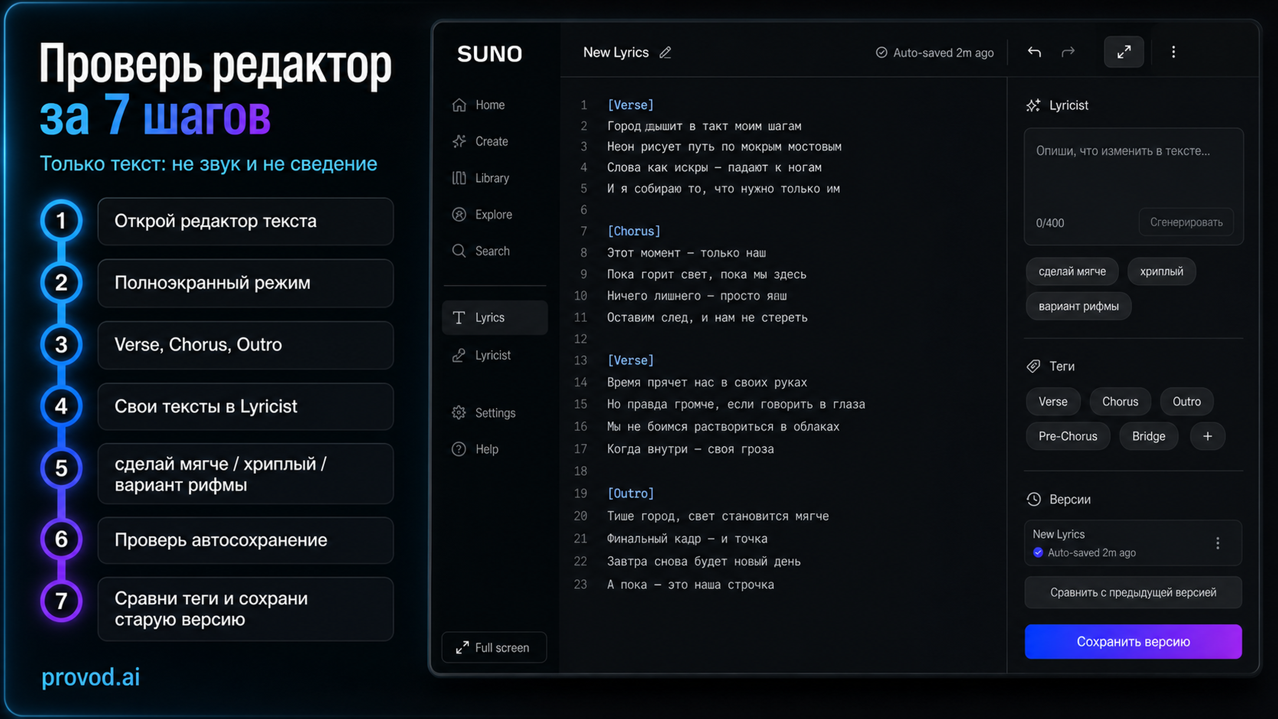Click the [Outro] tag on line 19
1278x719 pixels.
[x=631, y=494]
